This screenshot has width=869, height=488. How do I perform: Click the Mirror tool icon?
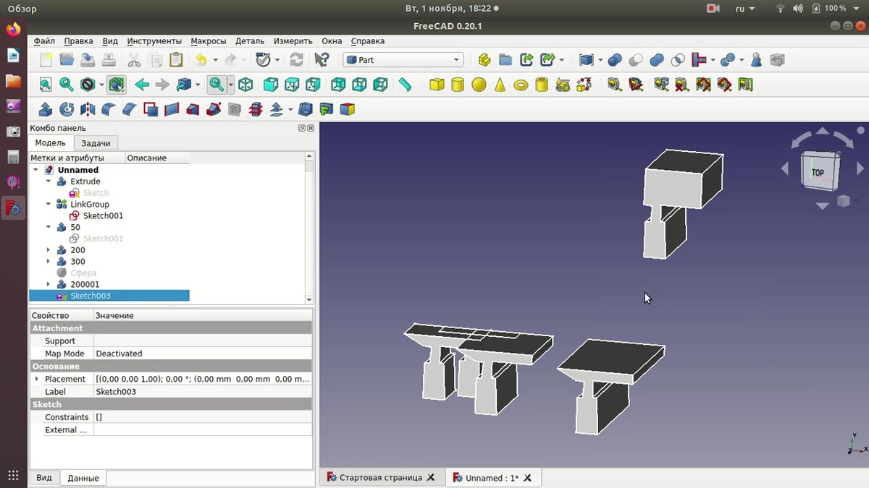click(88, 110)
